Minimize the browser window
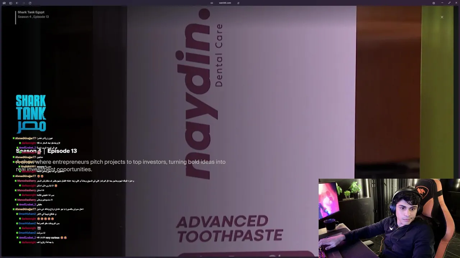Image resolution: width=460 pixels, height=258 pixels. [442, 3]
